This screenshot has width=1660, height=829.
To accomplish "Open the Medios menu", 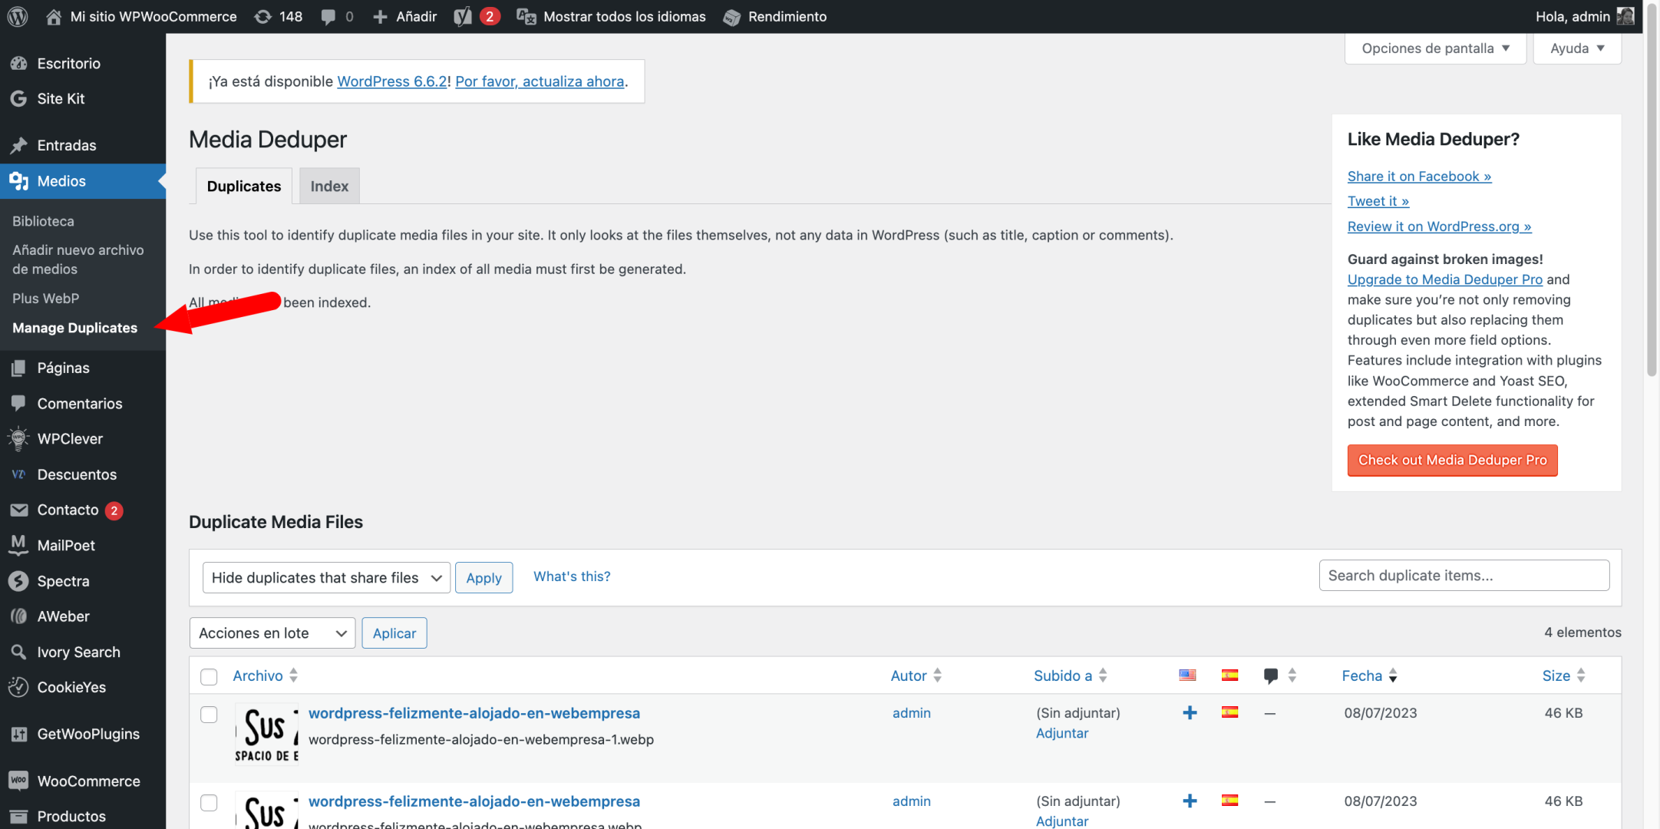I will point(83,181).
